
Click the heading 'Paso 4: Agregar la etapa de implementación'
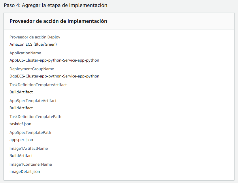coord(55,5)
